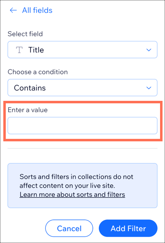Cancel the filter dialog

pyautogui.click(x=69, y=228)
